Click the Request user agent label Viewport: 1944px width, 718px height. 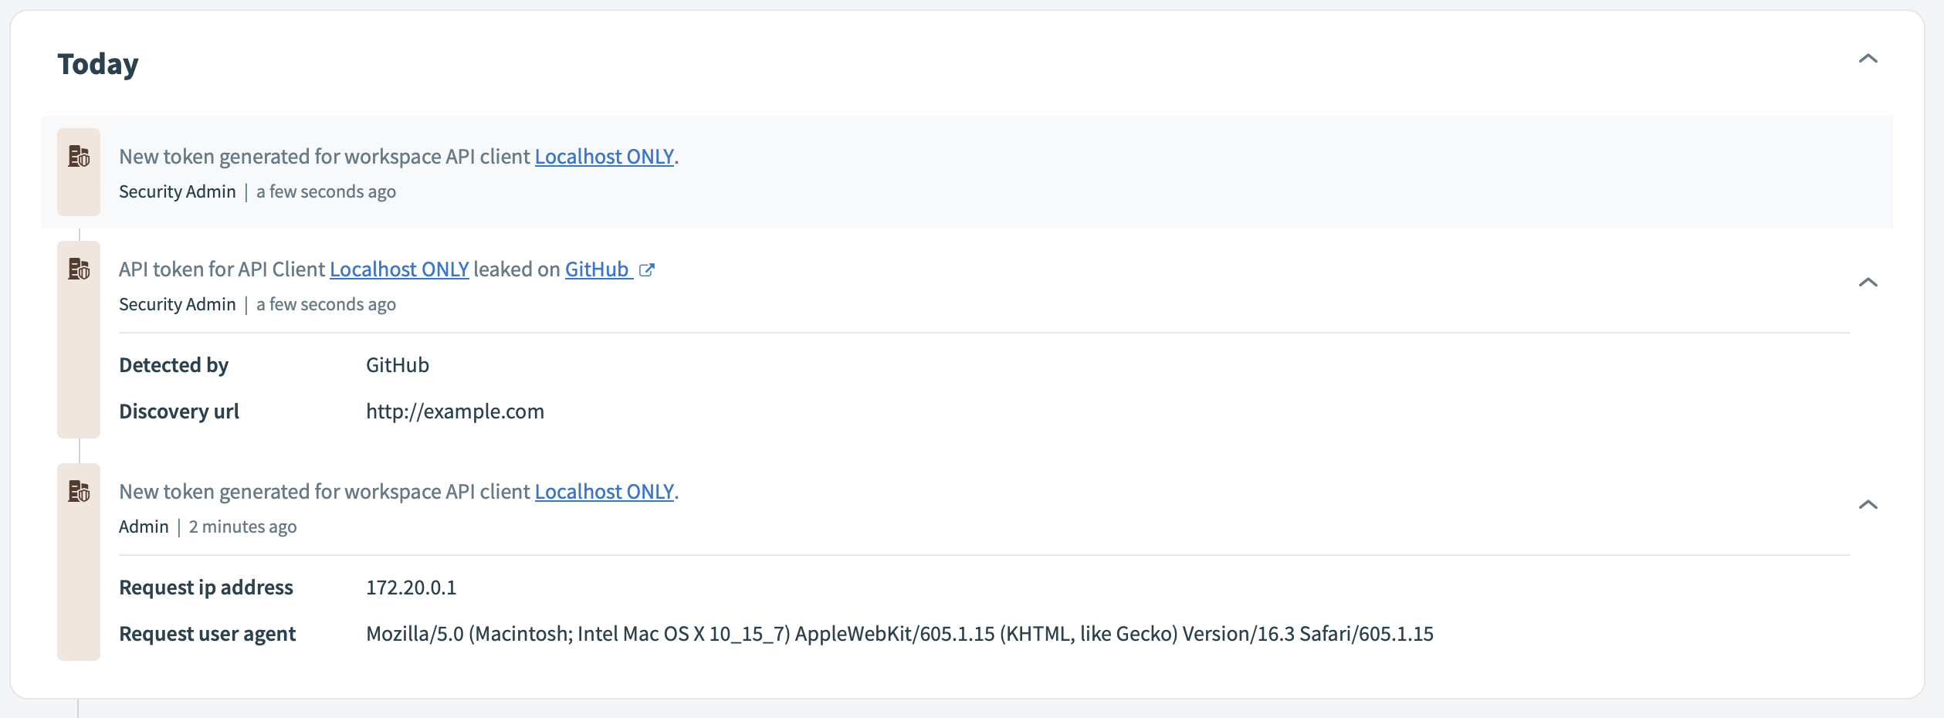point(207,634)
